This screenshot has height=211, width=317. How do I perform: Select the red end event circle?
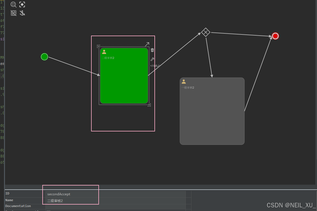[x=275, y=36]
